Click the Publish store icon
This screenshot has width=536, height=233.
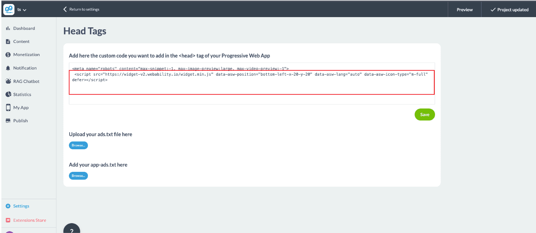[8, 121]
